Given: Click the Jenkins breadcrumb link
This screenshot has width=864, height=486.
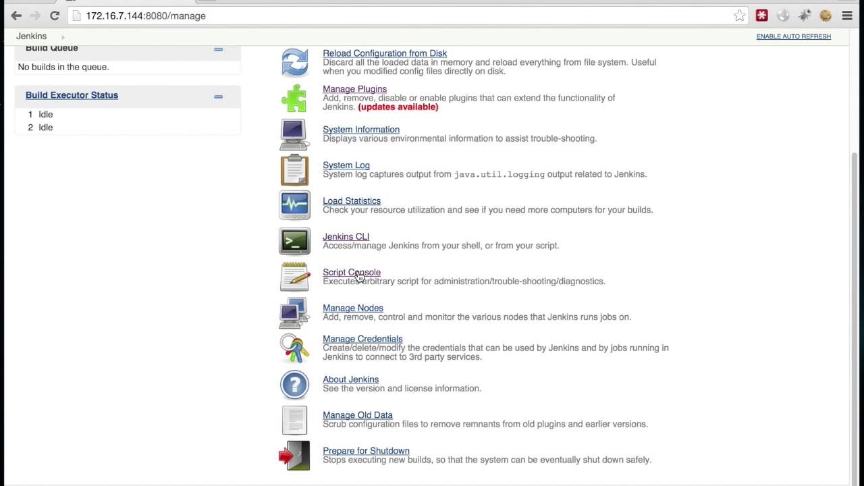Looking at the screenshot, I should click(x=31, y=36).
